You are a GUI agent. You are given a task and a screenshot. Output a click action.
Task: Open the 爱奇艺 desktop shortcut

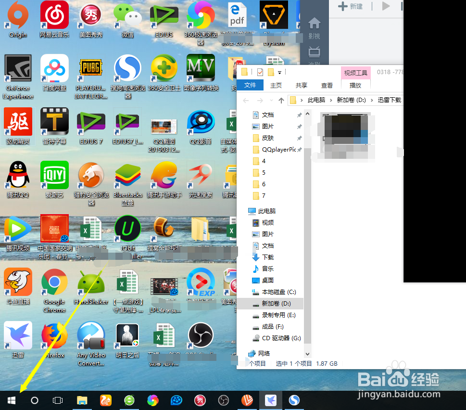(x=54, y=179)
